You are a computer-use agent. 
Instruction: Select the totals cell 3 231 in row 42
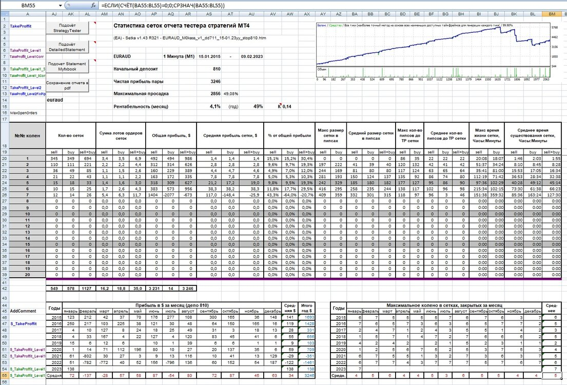coord(154,288)
